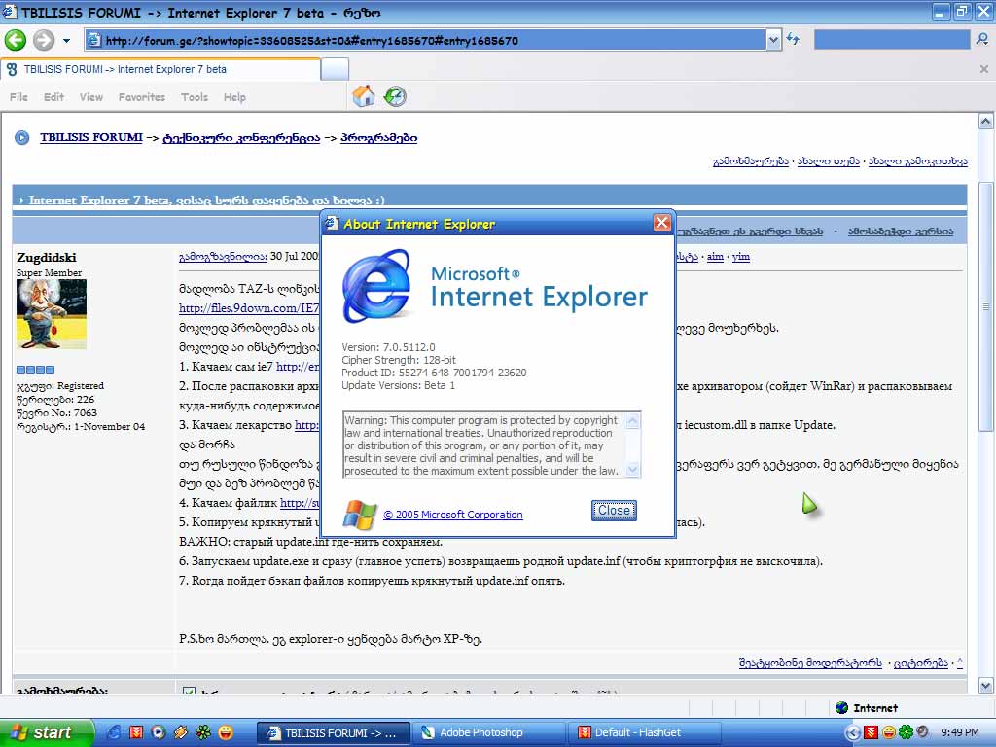Click the Windows flag logo in dialog

360,514
